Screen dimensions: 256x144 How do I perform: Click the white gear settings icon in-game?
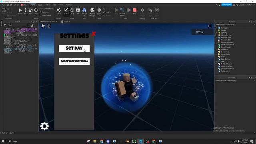click(x=44, y=126)
